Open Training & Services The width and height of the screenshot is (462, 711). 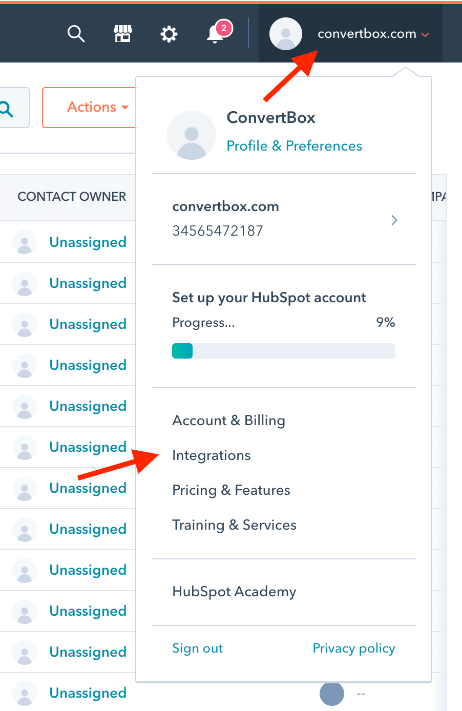point(235,525)
